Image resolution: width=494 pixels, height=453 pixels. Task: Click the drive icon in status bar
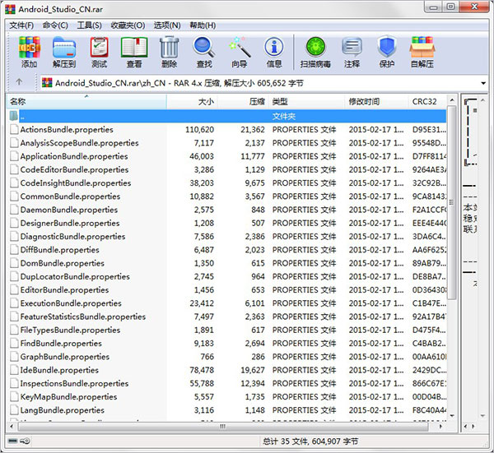pyautogui.click(x=12, y=441)
